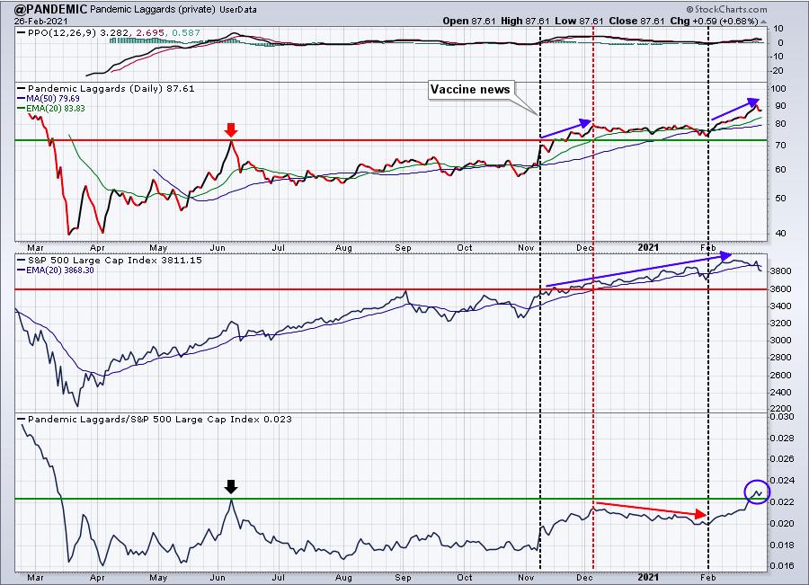
Task: Click blue arrow after Vaccine news on laggards
Action: [x=565, y=129]
